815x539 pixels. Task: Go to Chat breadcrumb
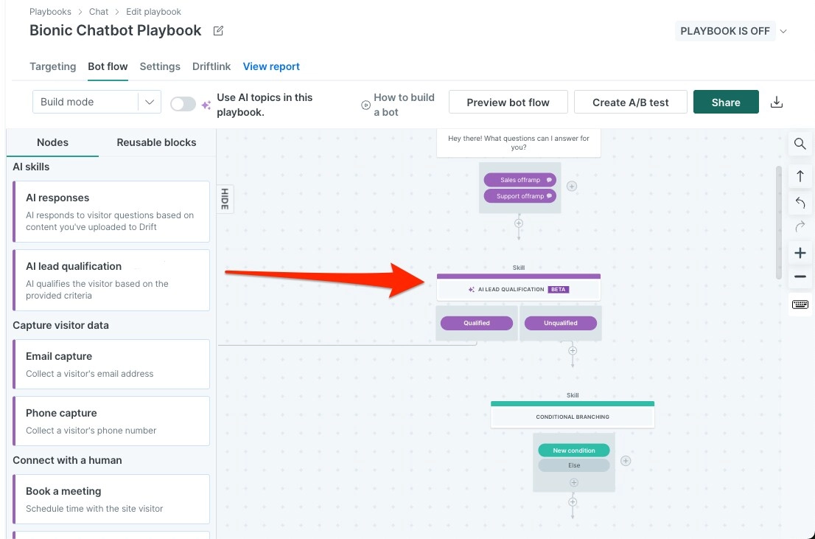tap(98, 12)
